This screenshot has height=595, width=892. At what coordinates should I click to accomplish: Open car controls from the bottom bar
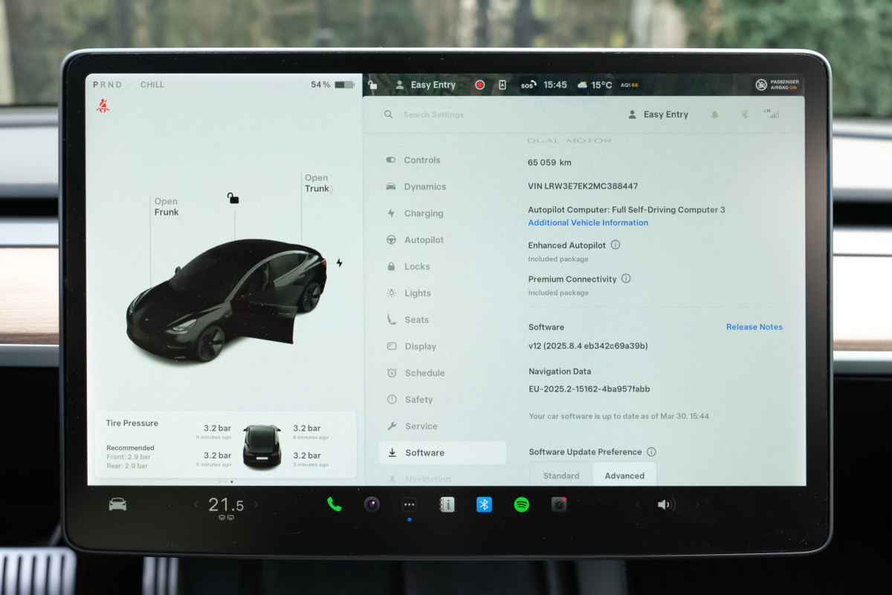[117, 504]
